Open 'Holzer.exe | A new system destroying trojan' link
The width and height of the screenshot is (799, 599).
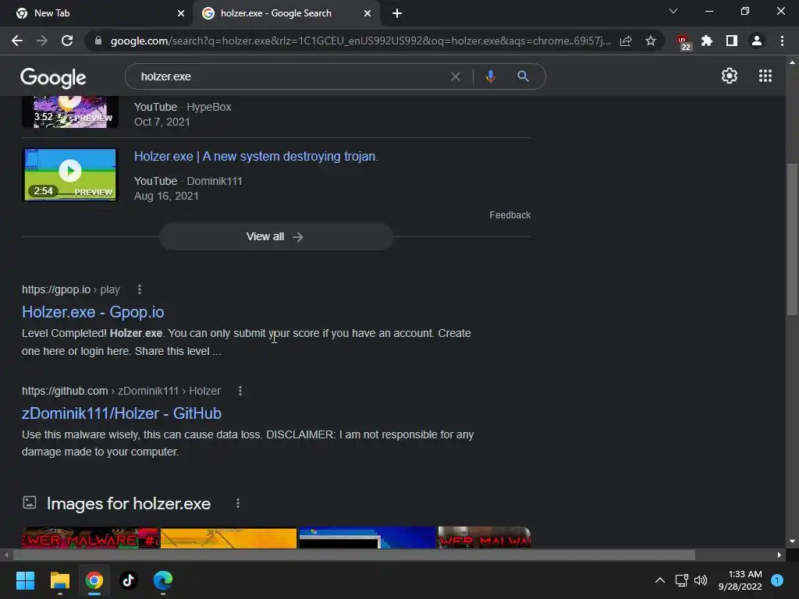[x=256, y=156]
